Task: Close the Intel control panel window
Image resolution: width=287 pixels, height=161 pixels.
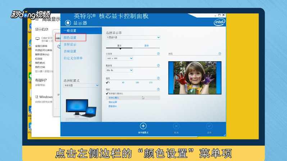Action: click(x=223, y=15)
